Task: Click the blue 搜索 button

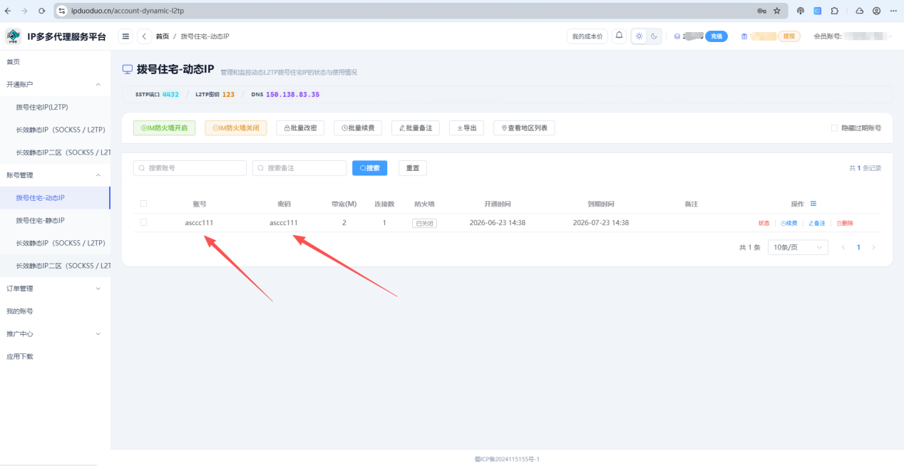Action: point(369,168)
